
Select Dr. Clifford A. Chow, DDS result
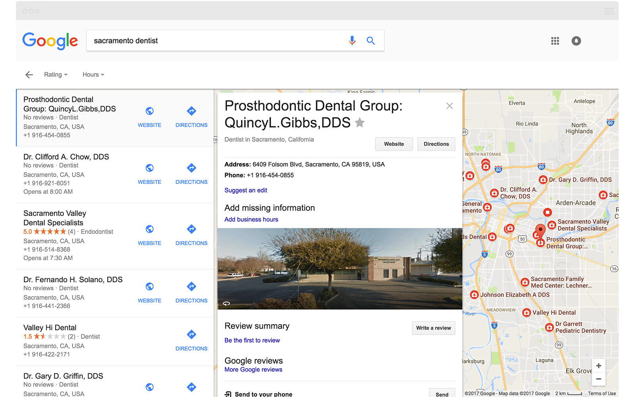click(66, 157)
